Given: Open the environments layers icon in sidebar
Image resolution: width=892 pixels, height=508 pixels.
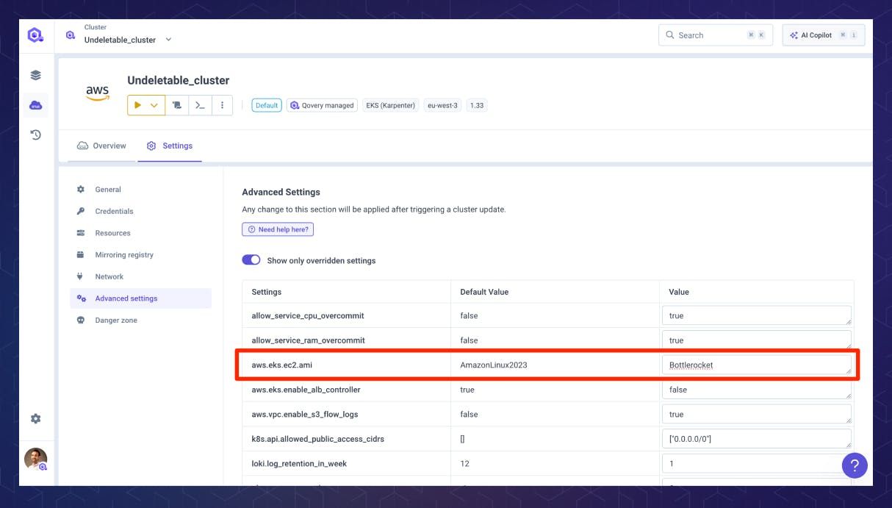Looking at the screenshot, I should click(35, 75).
